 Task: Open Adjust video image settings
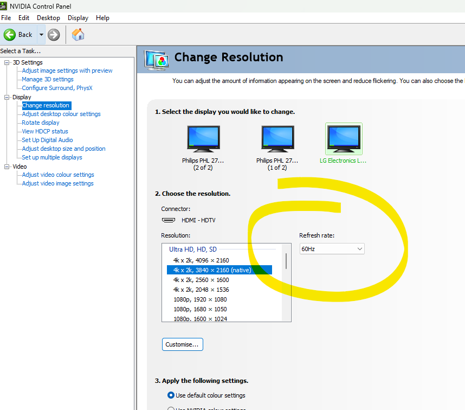[57, 183]
